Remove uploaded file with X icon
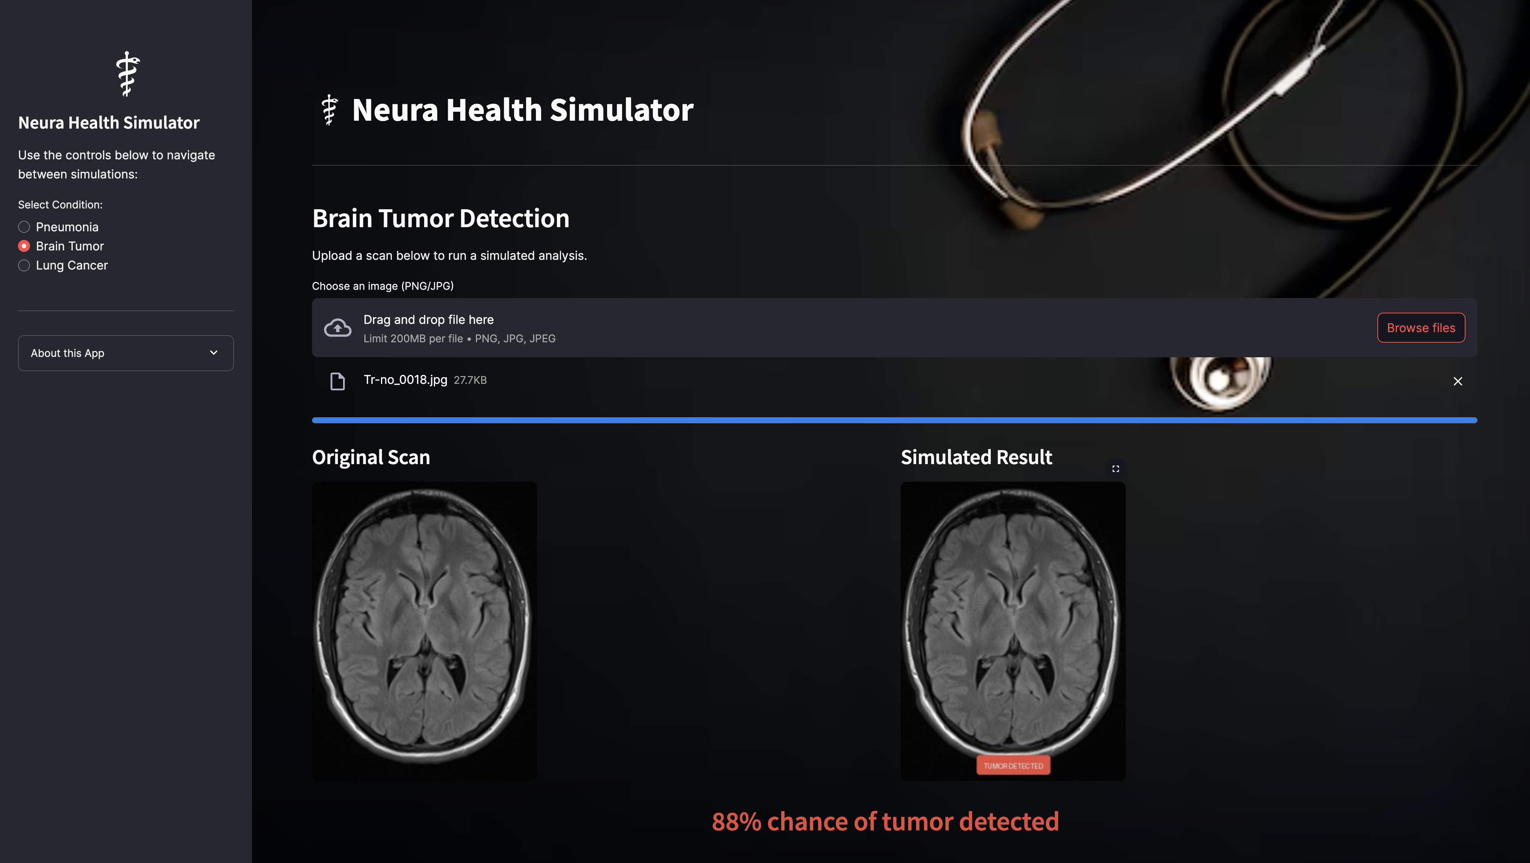Screen dimensions: 1530x863 tap(1458, 381)
